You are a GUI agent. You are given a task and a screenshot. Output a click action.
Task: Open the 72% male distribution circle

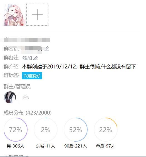[x=16, y=130]
